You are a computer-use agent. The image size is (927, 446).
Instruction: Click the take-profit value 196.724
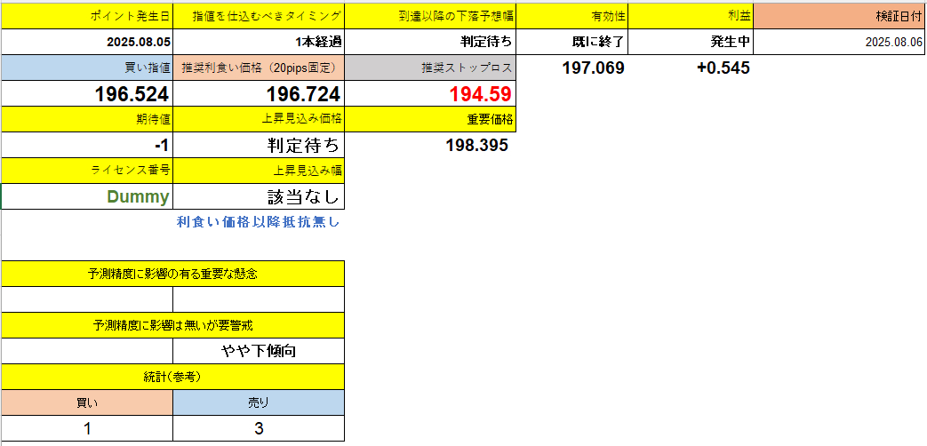tap(259, 93)
